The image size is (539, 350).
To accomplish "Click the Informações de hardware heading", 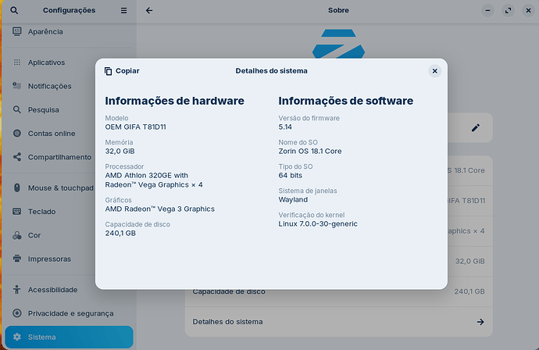I will [x=175, y=101].
